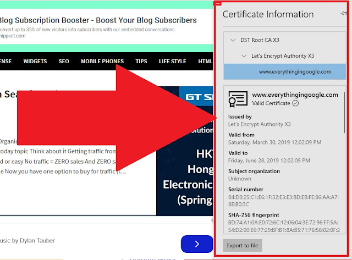Select DST Root CA X3 certificate
The image size is (352, 260).
coord(260,40)
